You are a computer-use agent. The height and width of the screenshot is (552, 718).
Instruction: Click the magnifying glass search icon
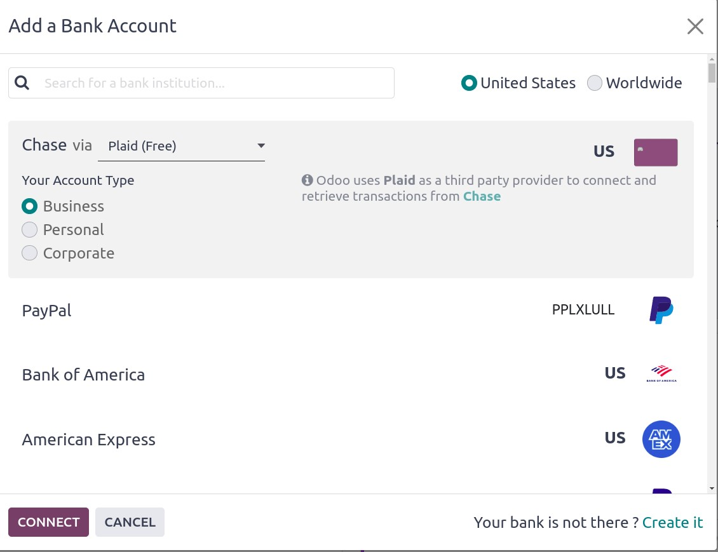(x=22, y=83)
